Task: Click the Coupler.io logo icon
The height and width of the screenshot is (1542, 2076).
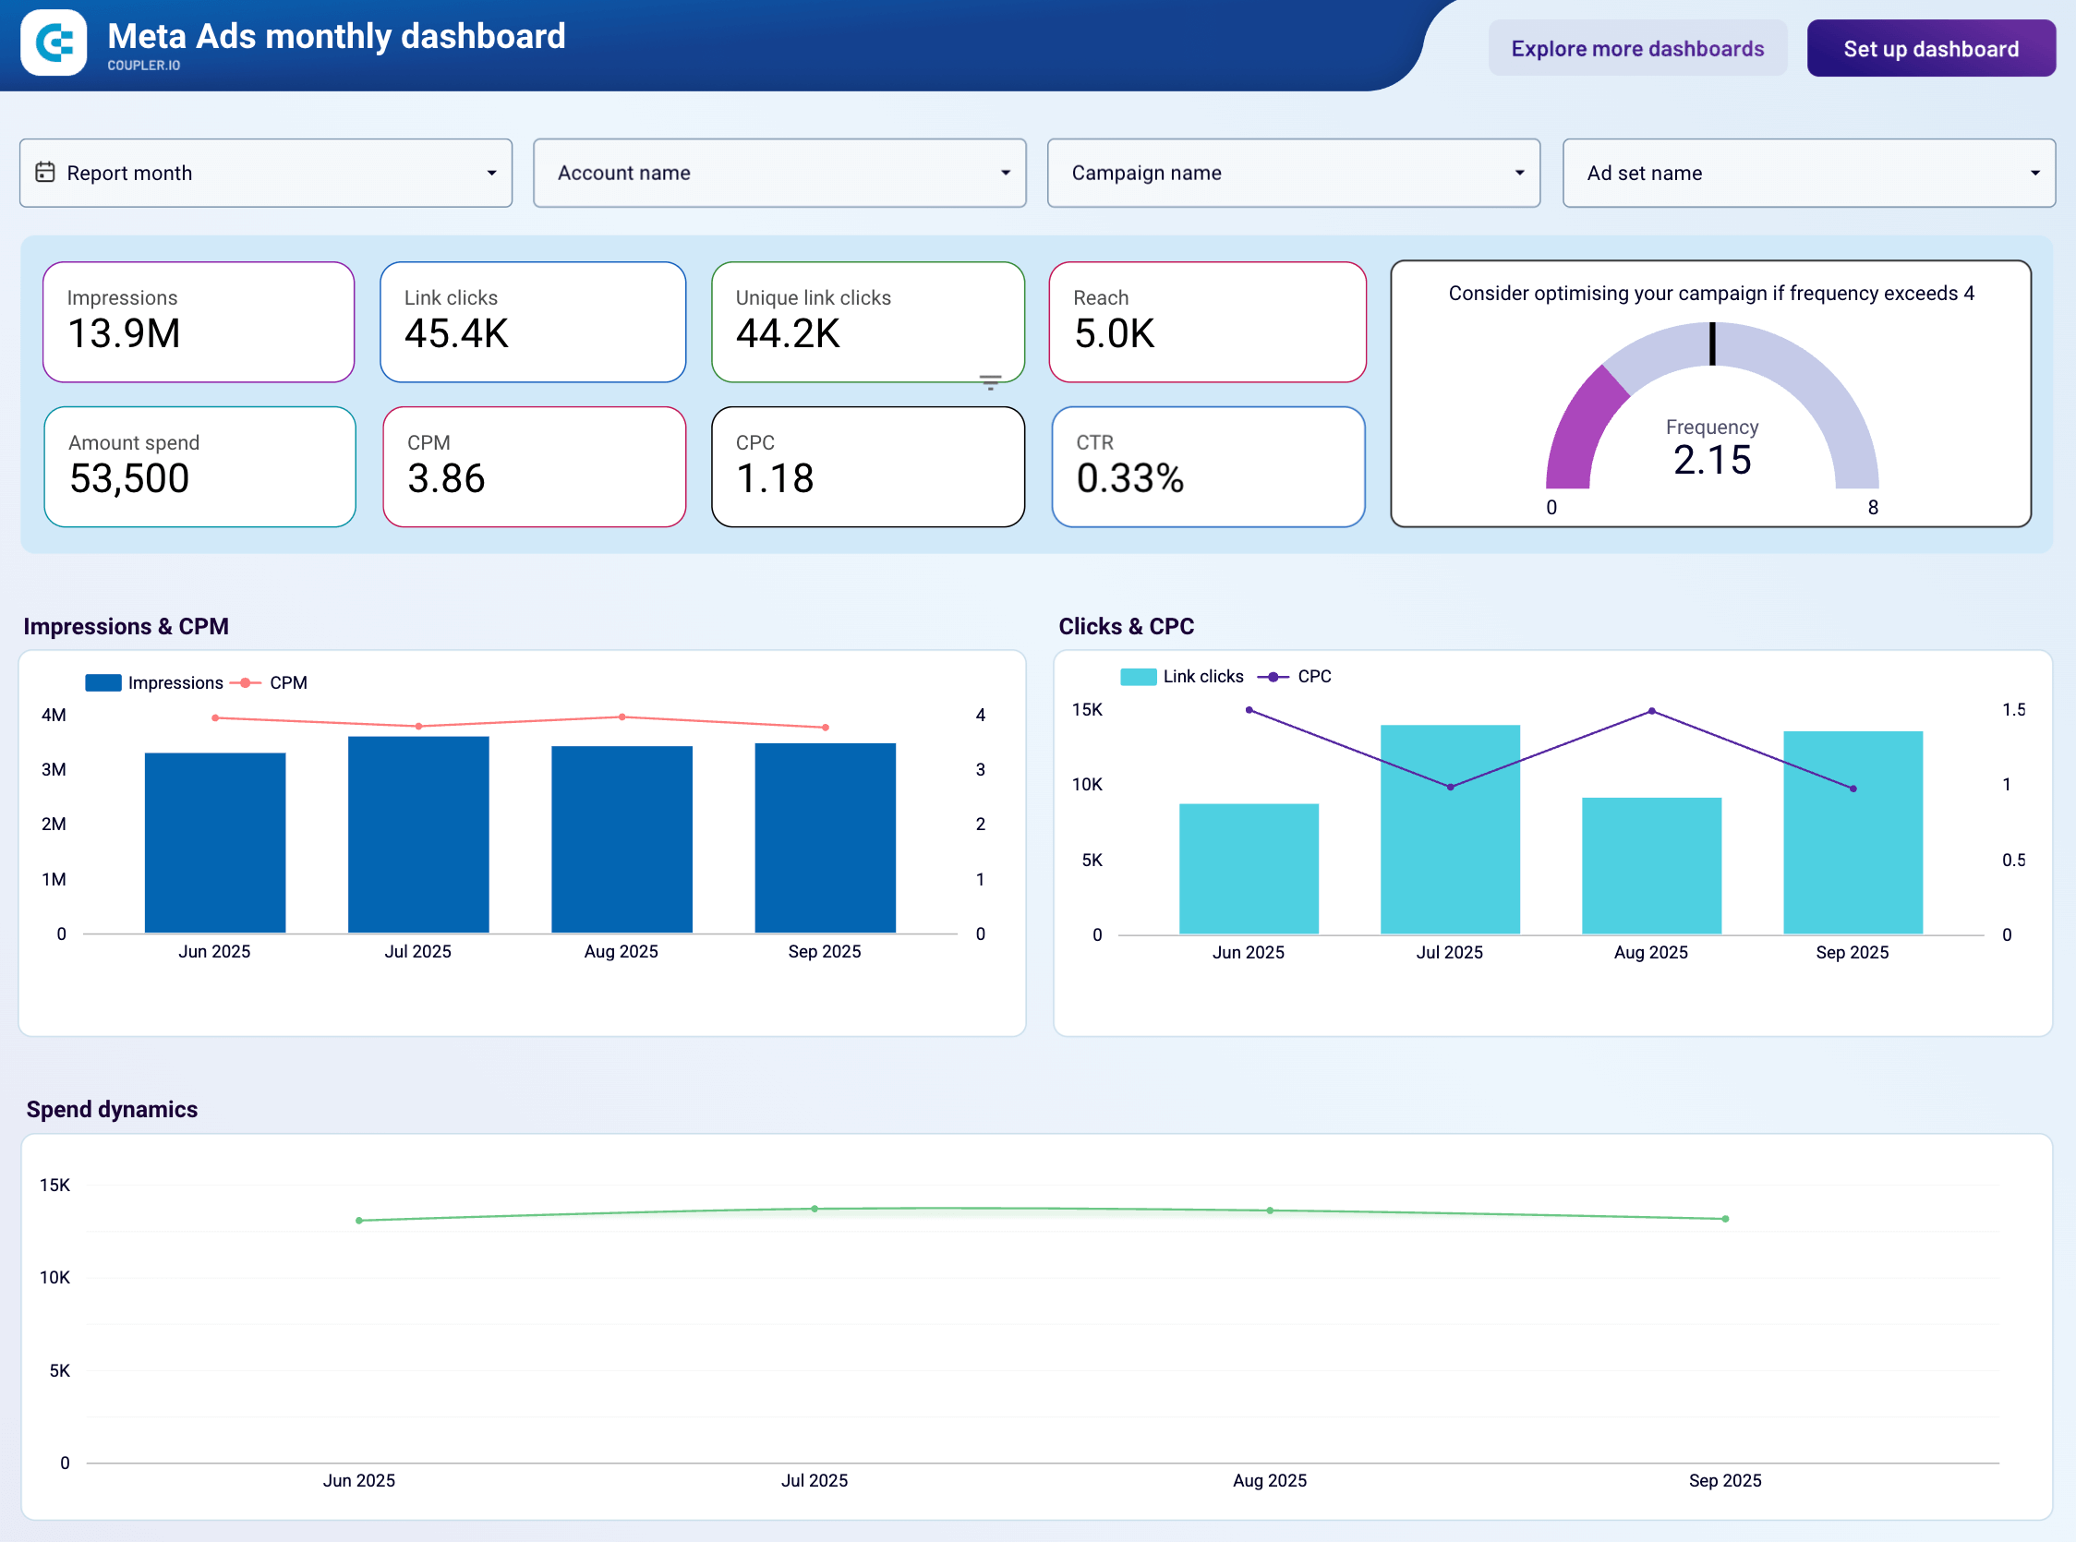Action: pos(54,43)
